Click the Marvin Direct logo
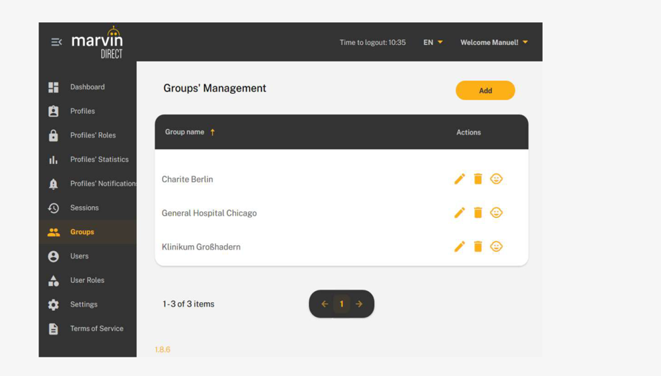Screen dimensions: 661x376 click(98, 42)
